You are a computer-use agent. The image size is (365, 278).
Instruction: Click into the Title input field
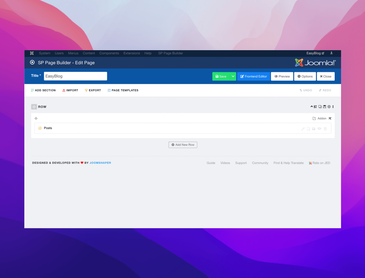75,76
